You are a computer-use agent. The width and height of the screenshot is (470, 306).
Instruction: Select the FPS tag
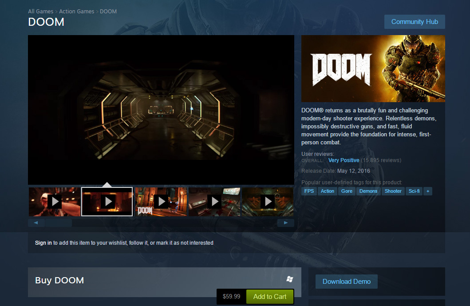click(309, 191)
